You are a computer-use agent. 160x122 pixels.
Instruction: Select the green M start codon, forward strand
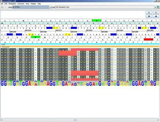tap(97, 21)
